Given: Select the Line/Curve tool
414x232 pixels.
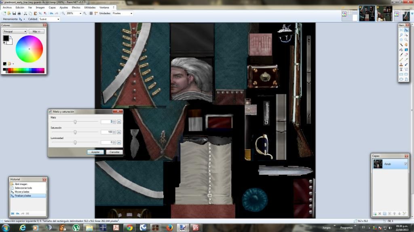Looking at the screenshot, I should point(406,69).
